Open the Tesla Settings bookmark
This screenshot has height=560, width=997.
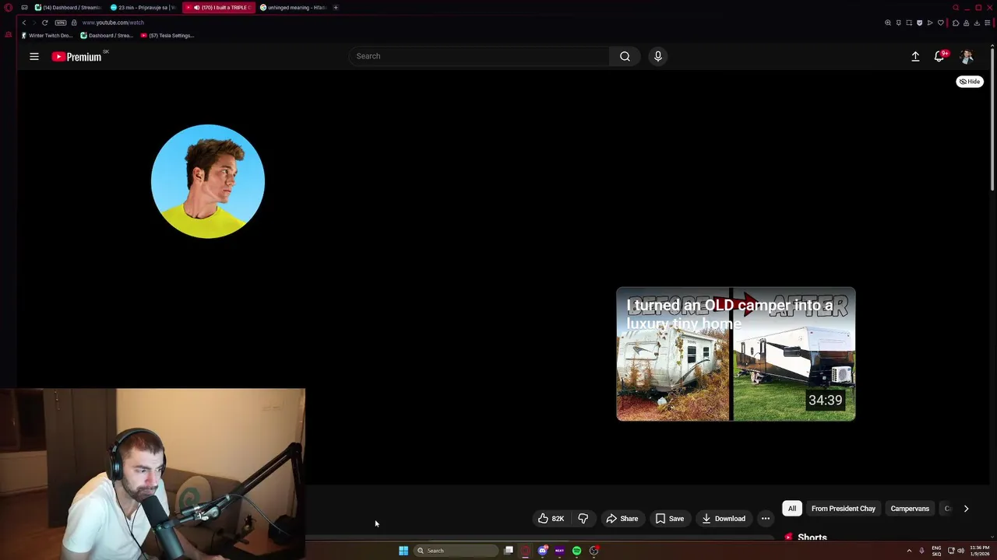(x=167, y=35)
